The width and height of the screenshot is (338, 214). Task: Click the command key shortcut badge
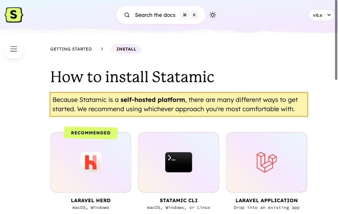[185, 15]
